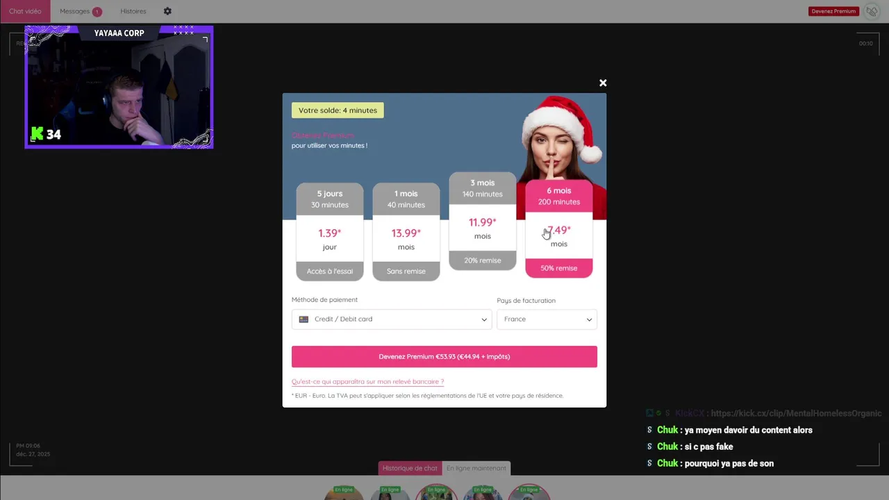889x500 pixels.
Task: Click the Méthode de paiement label
Action: click(324, 300)
